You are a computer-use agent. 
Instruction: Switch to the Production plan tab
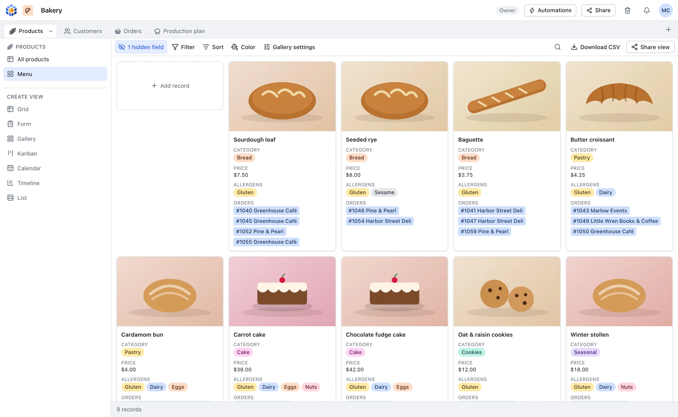(180, 31)
